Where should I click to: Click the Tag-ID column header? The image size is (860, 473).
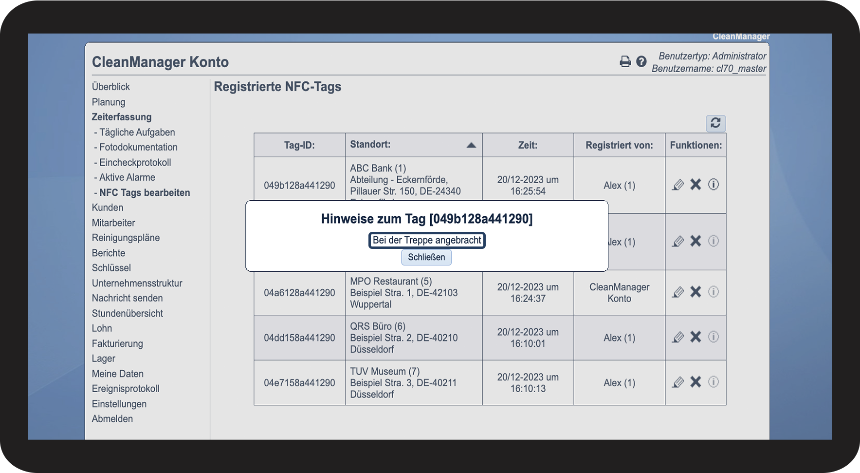pyautogui.click(x=299, y=145)
